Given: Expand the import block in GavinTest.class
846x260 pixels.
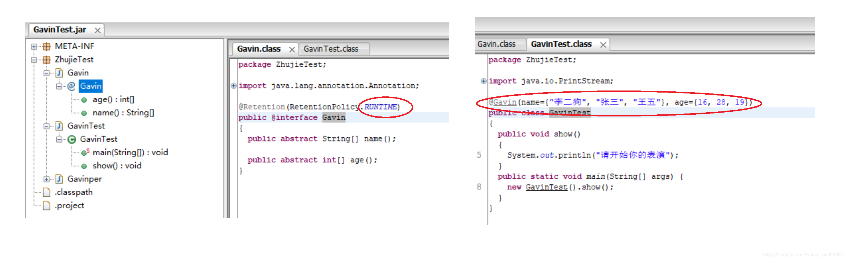Looking at the screenshot, I should pyautogui.click(x=483, y=81).
